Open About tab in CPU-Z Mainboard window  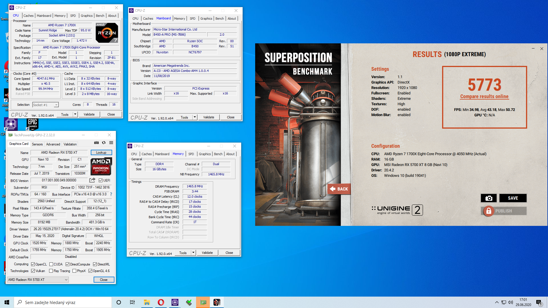(x=232, y=19)
